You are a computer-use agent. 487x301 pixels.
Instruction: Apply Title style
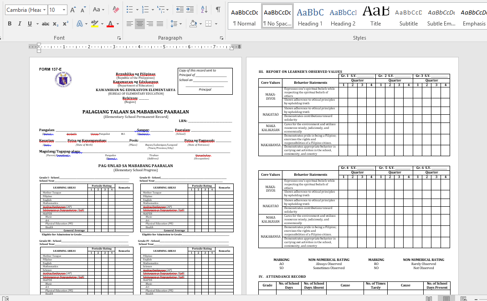pos(375,16)
